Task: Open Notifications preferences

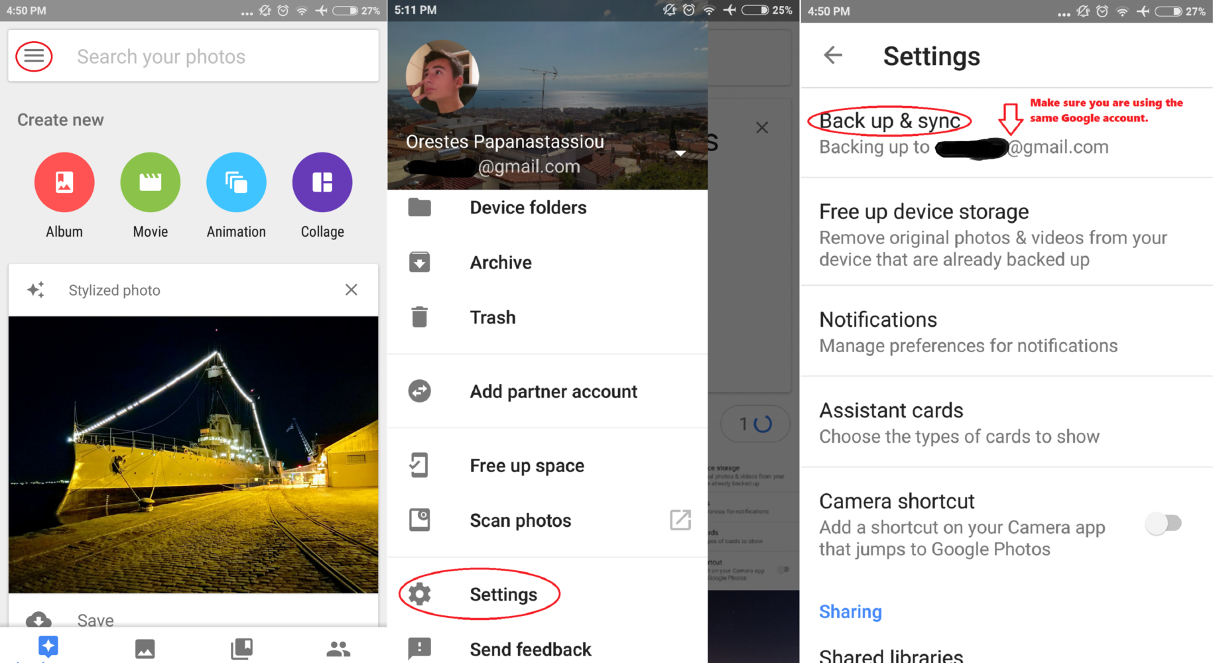Action: pyautogui.click(x=1007, y=331)
